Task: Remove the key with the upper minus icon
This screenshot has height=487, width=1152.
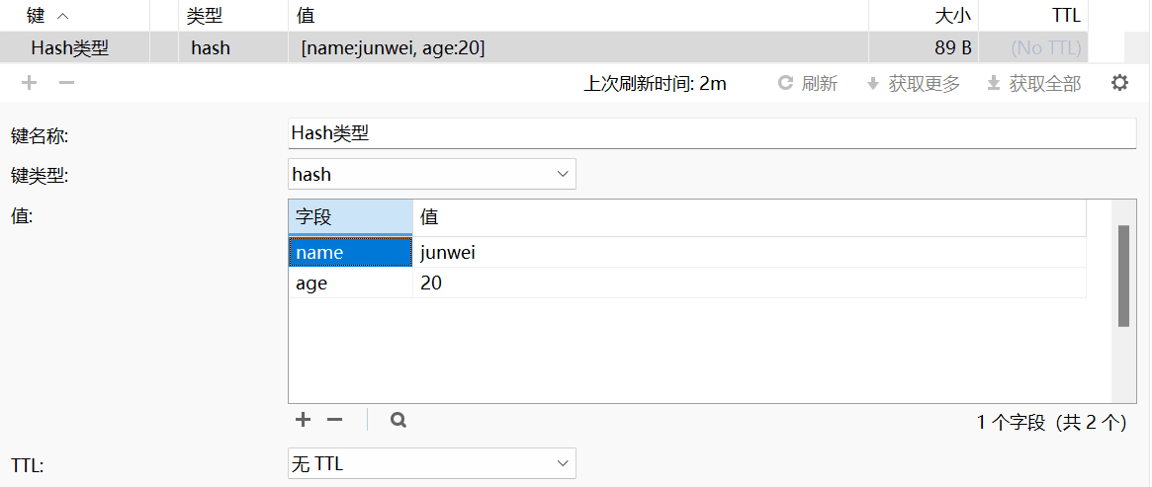Action: (x=67, y=83)
